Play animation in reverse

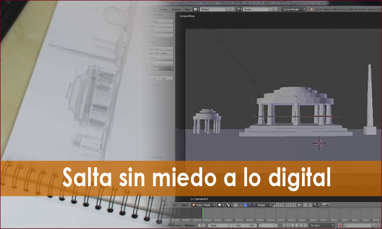292,226
